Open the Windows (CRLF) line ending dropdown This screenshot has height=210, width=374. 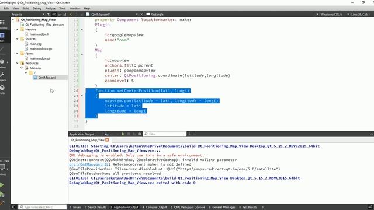[331, 14]
